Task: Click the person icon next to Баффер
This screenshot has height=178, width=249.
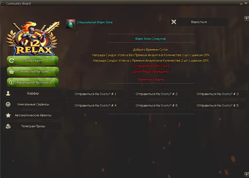Action: coord(8,93)
